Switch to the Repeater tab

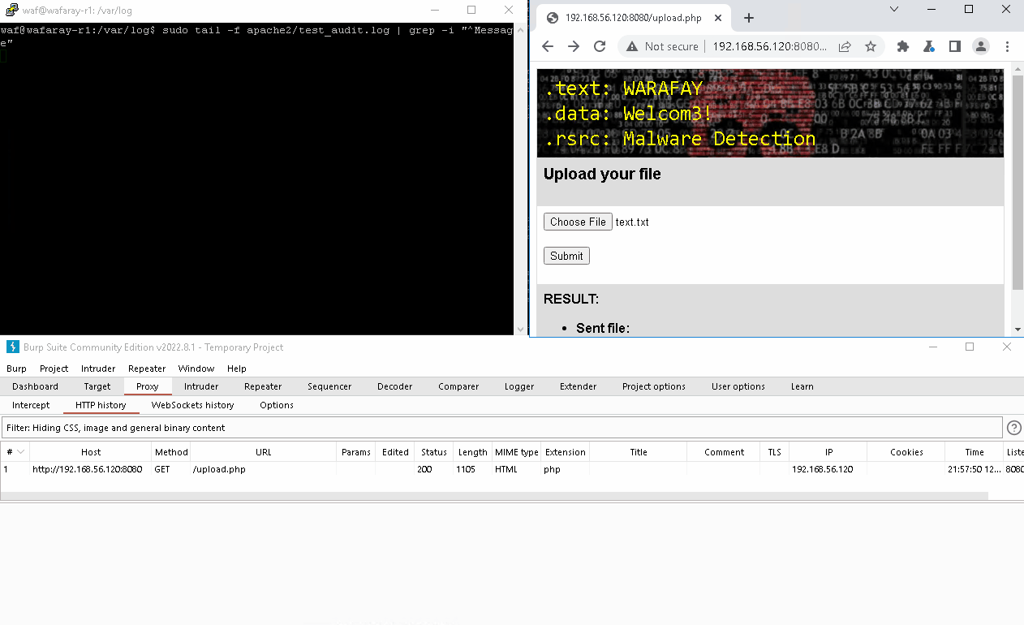263,386
